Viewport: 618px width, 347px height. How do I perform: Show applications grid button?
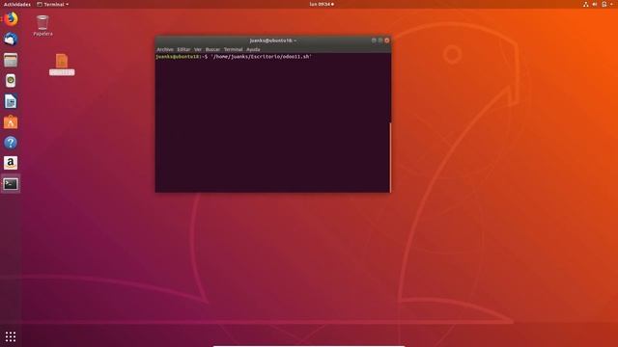pyautogui.click(x=11, y=336)
